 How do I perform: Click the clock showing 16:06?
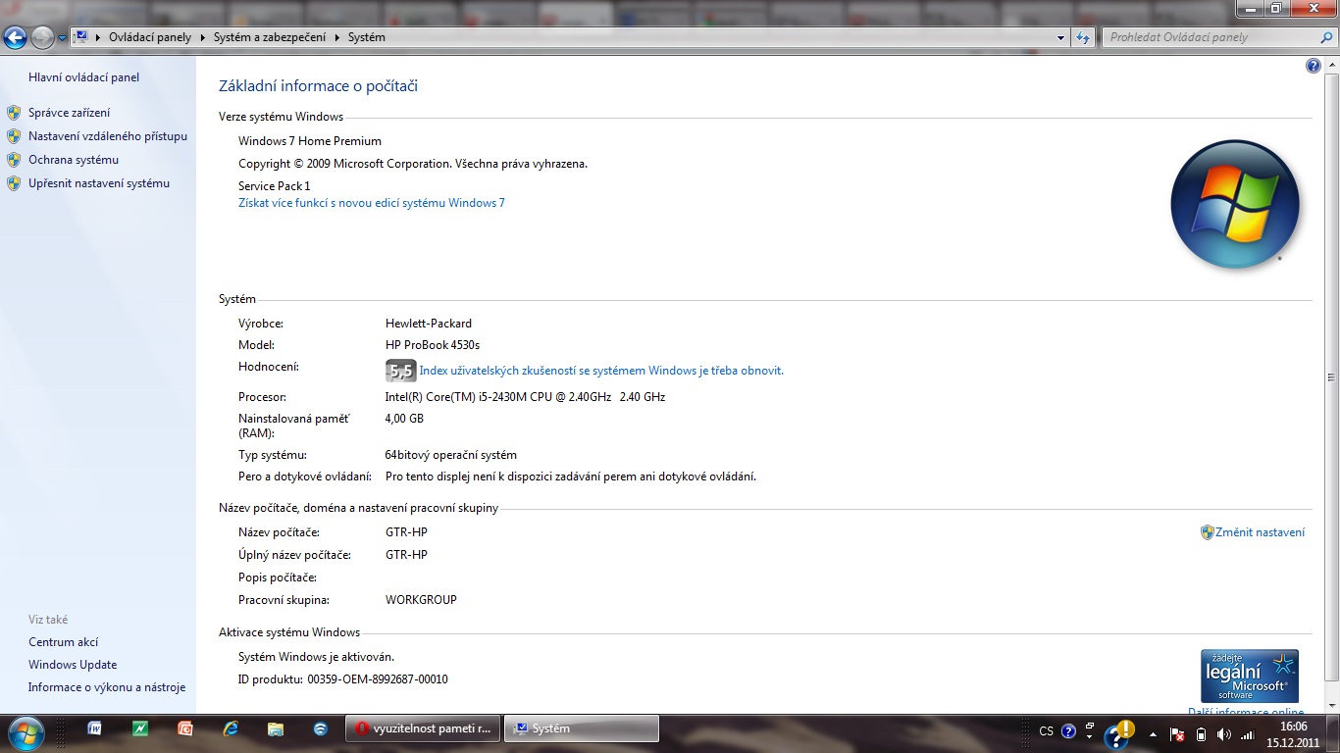(x=1293, y=734)
